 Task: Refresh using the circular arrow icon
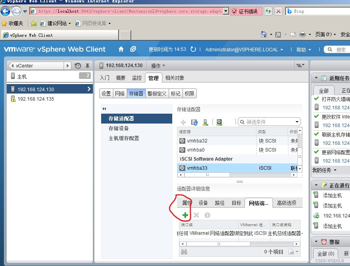pyautogui.click(x=193, y=49)
